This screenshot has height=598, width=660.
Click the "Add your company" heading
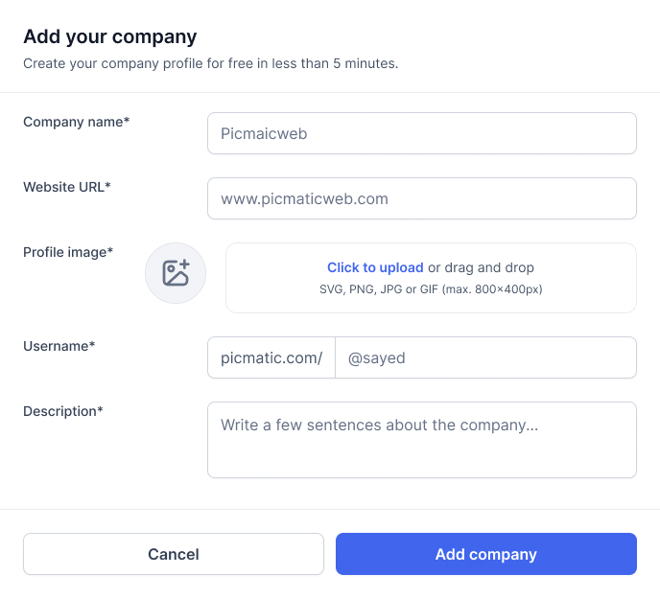(x=110, y=36)
